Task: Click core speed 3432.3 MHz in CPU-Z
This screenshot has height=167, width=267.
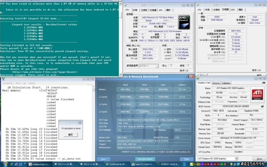Action: 148,49
